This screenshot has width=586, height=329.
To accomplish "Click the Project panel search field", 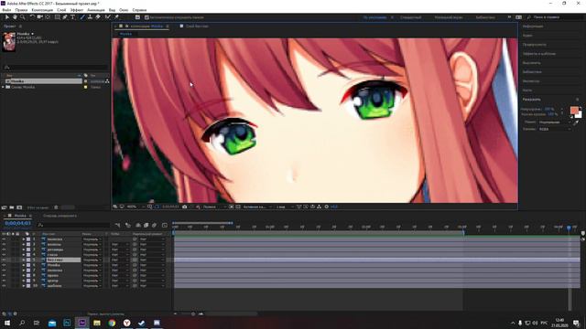I will click(55, 67).
